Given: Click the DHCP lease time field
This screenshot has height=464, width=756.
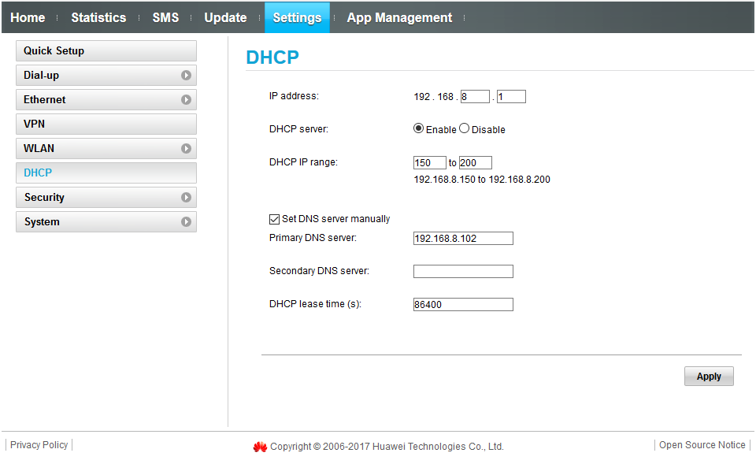Looking at the screenshot, I should click(463, 304).
